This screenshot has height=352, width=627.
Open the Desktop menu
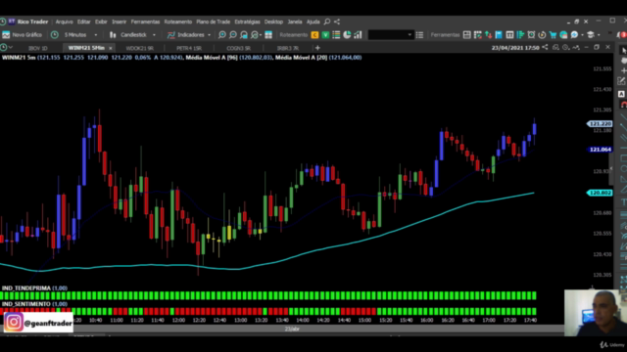pyautogui.click(x=273, y=22)
